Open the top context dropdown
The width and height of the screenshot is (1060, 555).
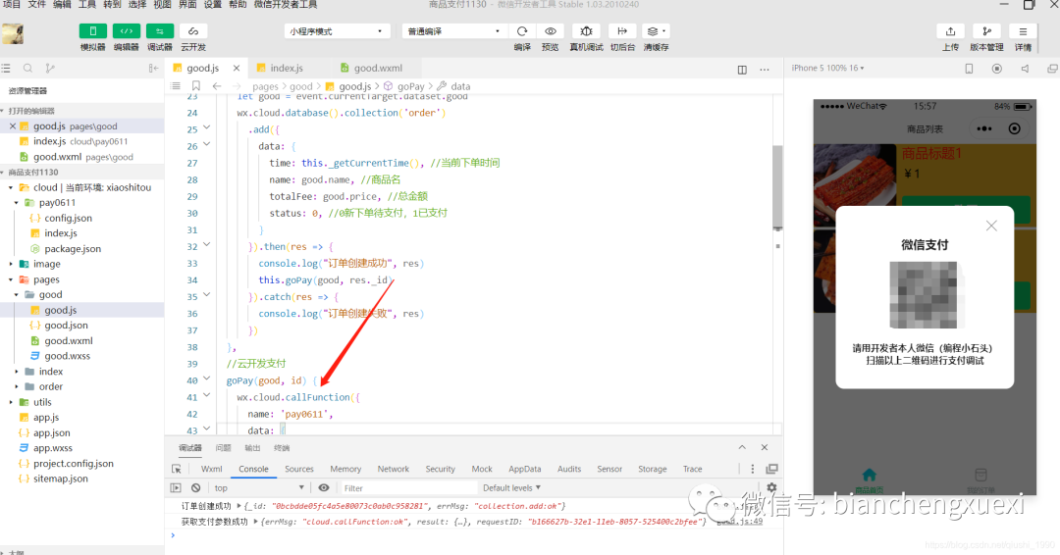pyautogui.click(x=258, y=487)
